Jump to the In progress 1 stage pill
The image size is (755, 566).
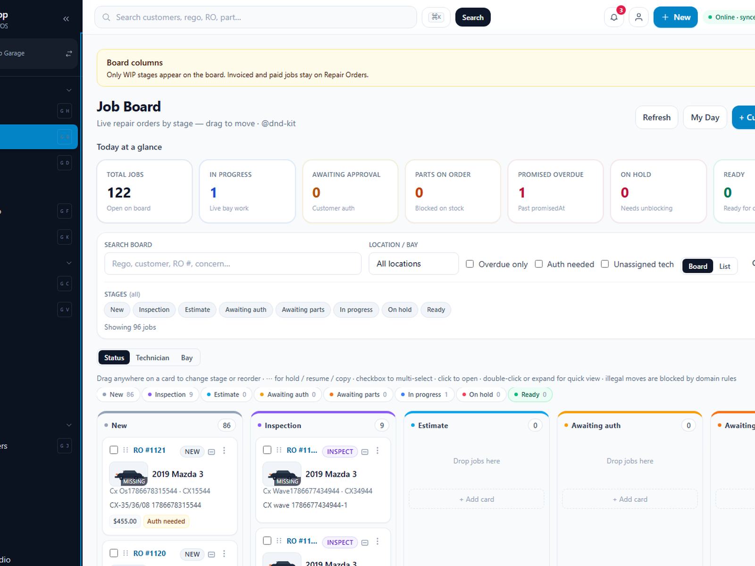click(x=425, y=394)
